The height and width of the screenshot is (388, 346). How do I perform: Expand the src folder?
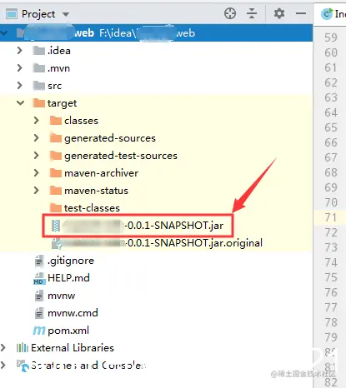(x=19, y=86)
